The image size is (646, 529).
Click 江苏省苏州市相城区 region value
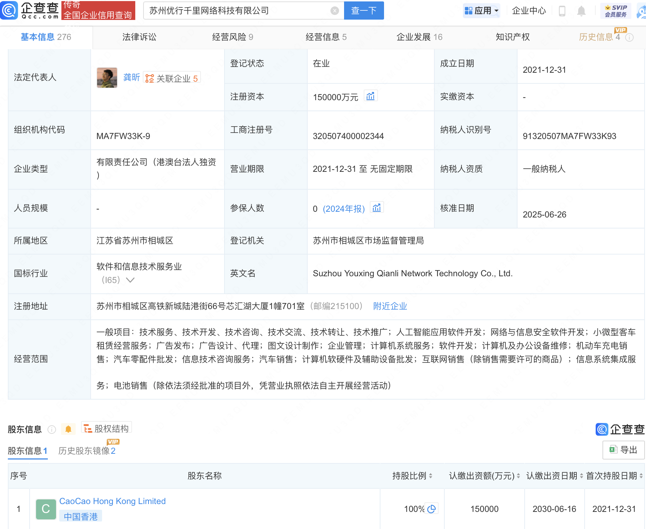coord(135,241)
